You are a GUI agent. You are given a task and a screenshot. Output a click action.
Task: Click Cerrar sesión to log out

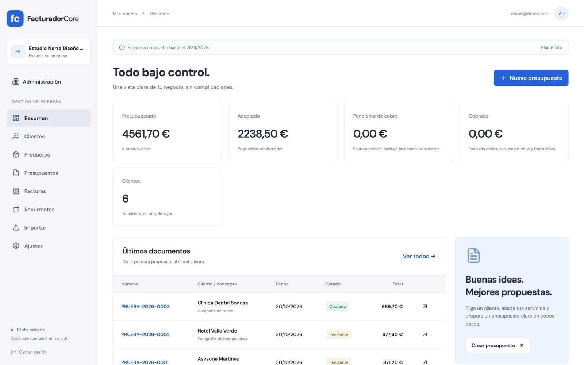(29, 352)
